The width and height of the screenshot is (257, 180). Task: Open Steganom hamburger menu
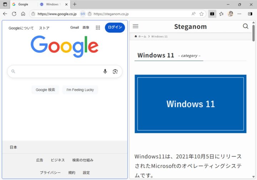(136, 26)
